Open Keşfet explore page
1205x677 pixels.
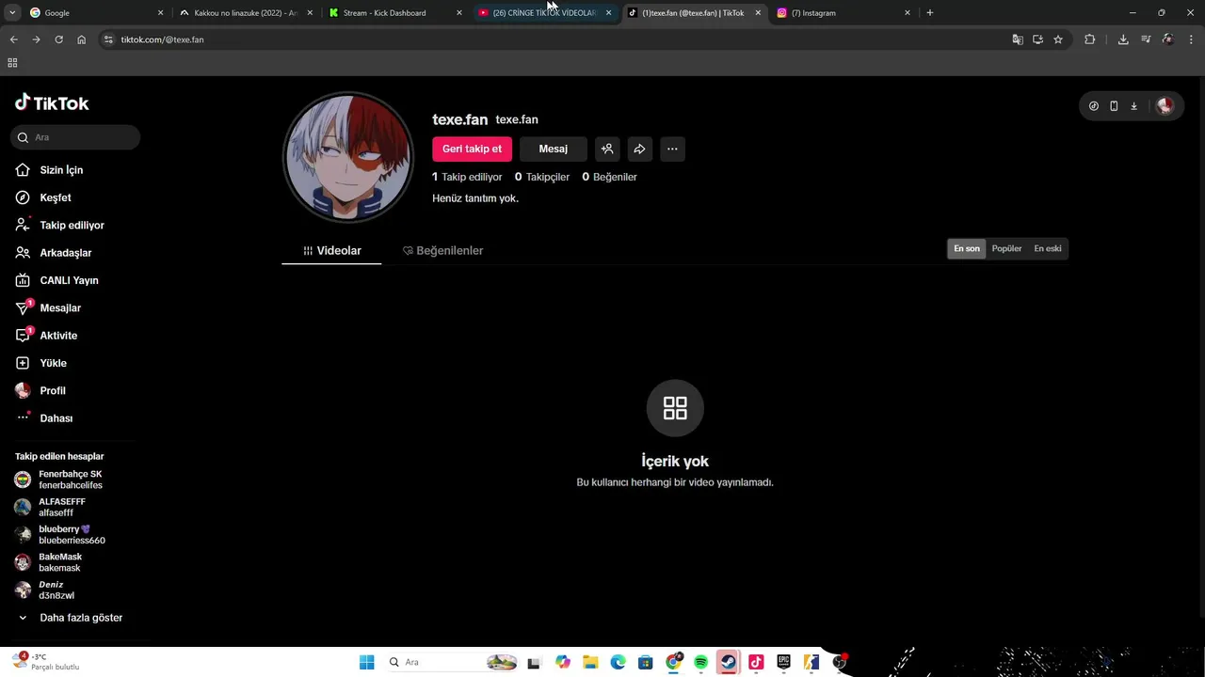click(56, 197)
